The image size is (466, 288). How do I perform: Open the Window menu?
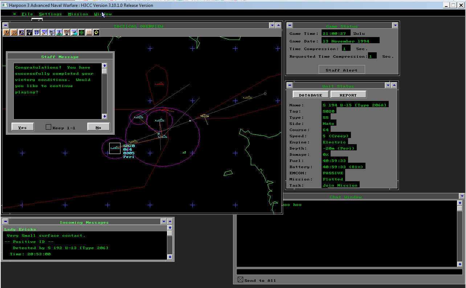point(103,14)
